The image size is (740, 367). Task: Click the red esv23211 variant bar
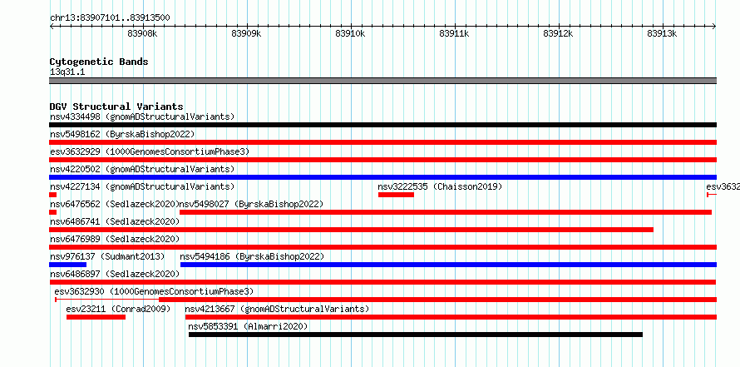96,317
